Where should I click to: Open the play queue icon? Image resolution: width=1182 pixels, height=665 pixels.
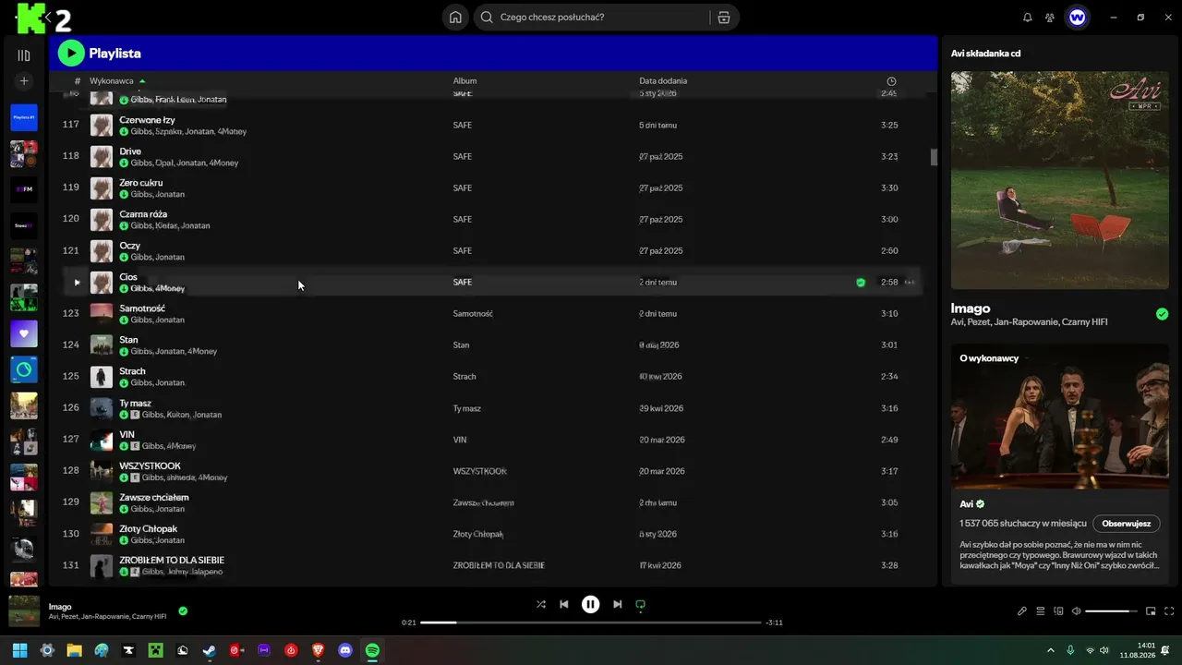coord(1041,611)
